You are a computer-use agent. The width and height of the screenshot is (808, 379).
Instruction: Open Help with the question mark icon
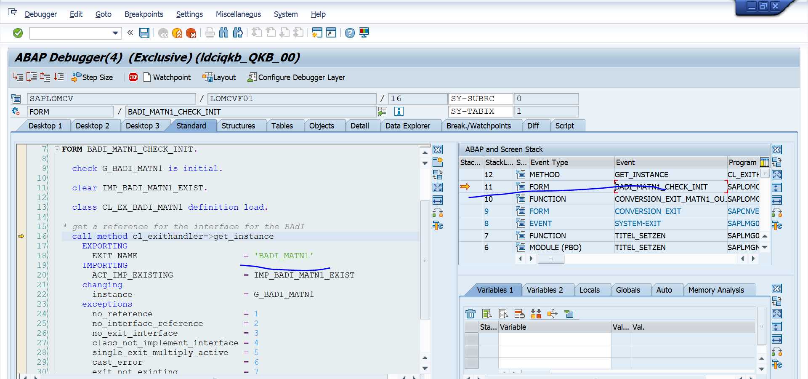click(x=350, y=33)
